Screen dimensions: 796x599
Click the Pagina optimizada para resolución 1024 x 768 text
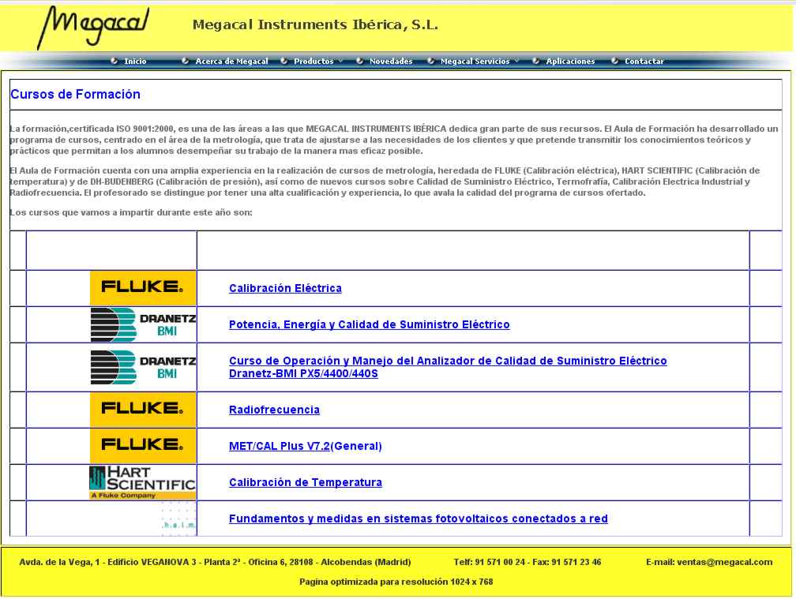click(x=396, y=582)
